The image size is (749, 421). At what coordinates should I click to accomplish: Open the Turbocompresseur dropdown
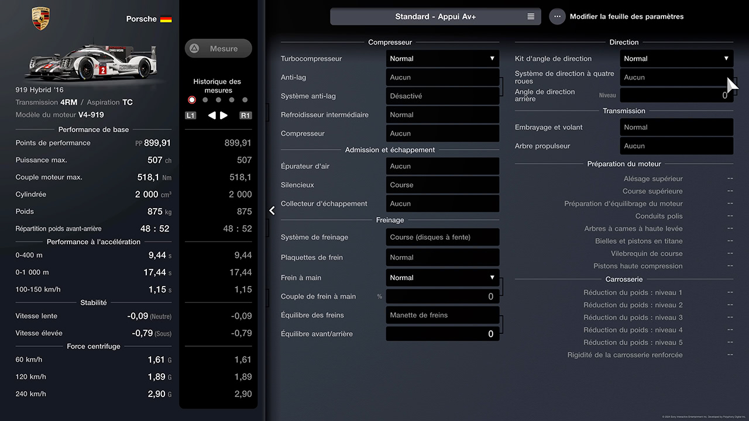click(442, 58)
